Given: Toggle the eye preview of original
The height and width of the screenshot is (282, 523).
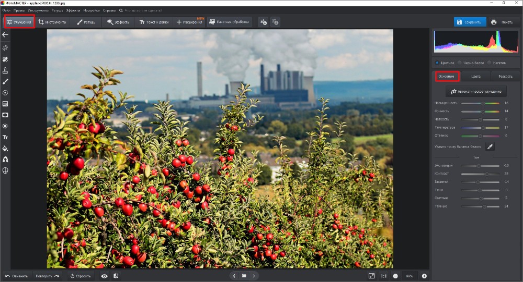Looking at the screenshot, I should coord(104,276).
